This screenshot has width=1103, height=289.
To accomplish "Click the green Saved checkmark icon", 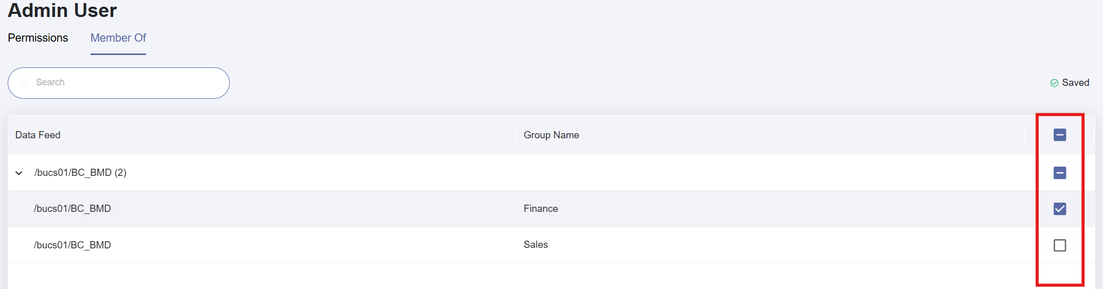I will pyautogui.click(x=1054, y=83).
